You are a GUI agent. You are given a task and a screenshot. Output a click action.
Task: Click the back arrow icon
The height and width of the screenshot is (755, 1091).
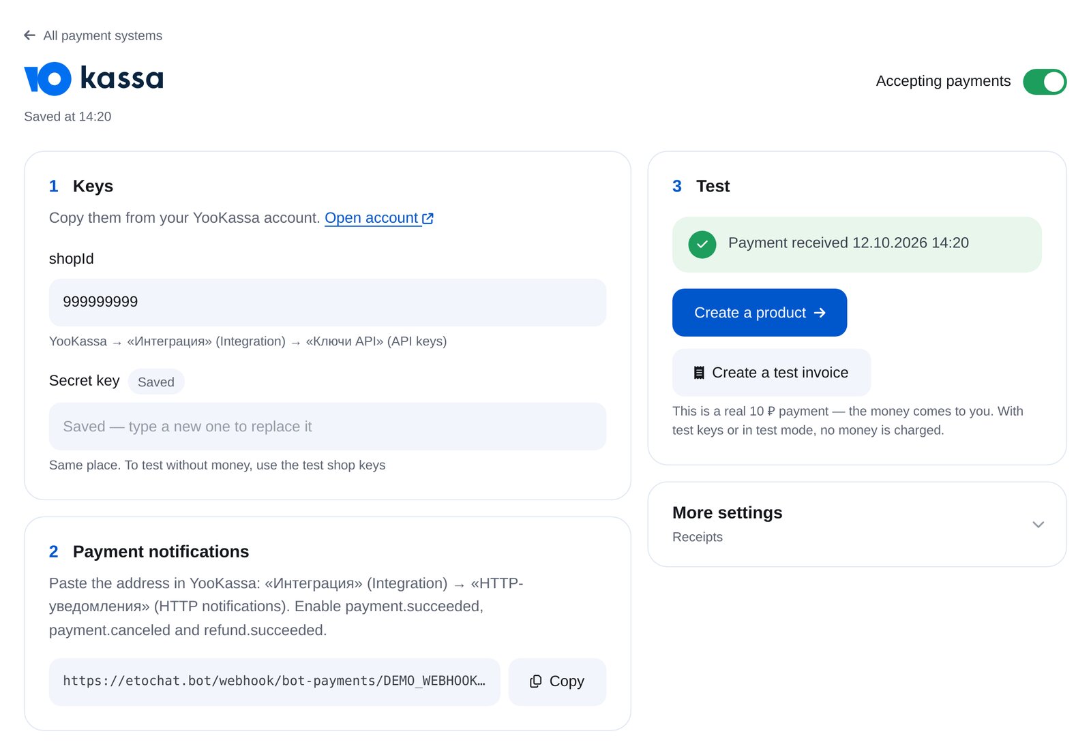29,35
